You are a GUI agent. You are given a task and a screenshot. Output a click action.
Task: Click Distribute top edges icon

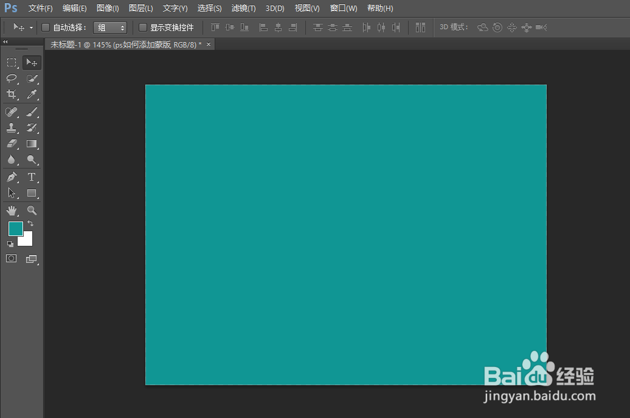pyautogui.click(x=318, y=27)
